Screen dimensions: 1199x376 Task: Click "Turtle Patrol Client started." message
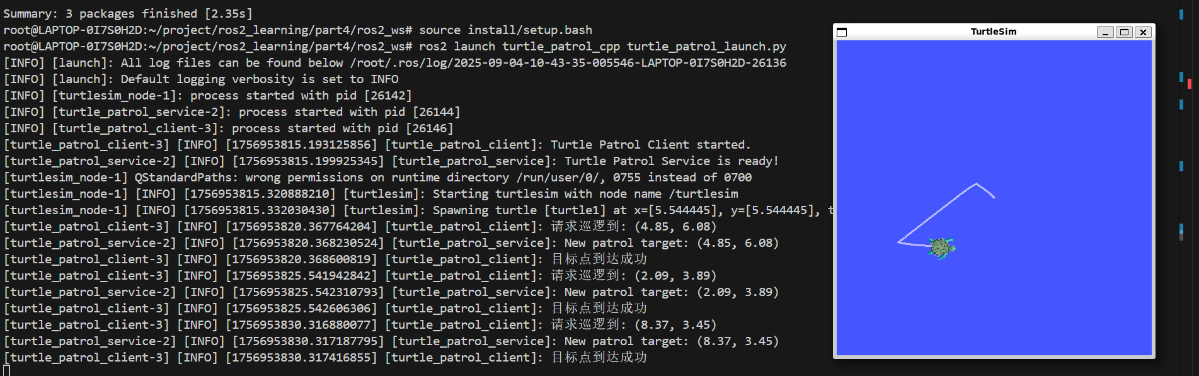tap(650, 145)
